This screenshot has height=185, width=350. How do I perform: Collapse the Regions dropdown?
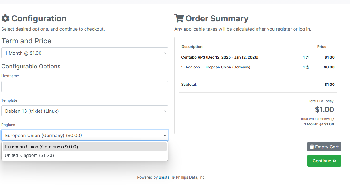click(85, 135)
